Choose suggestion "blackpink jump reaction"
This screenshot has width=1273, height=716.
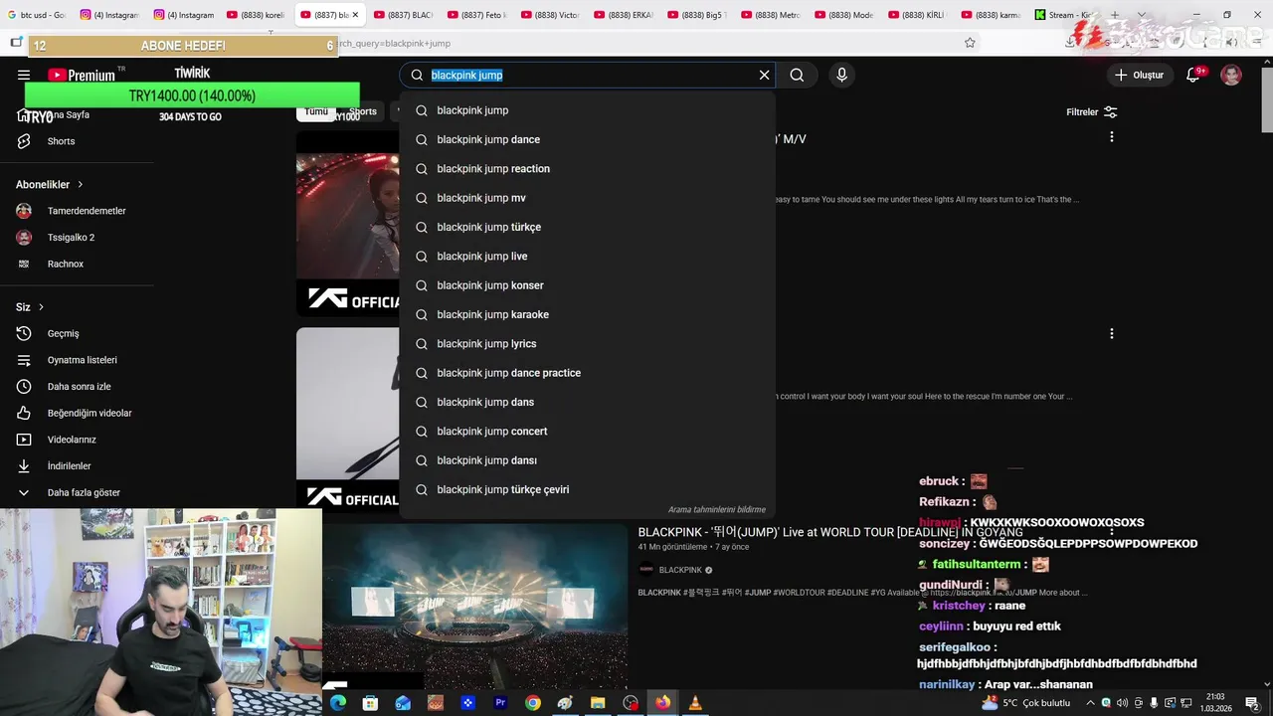click(588, 169)
